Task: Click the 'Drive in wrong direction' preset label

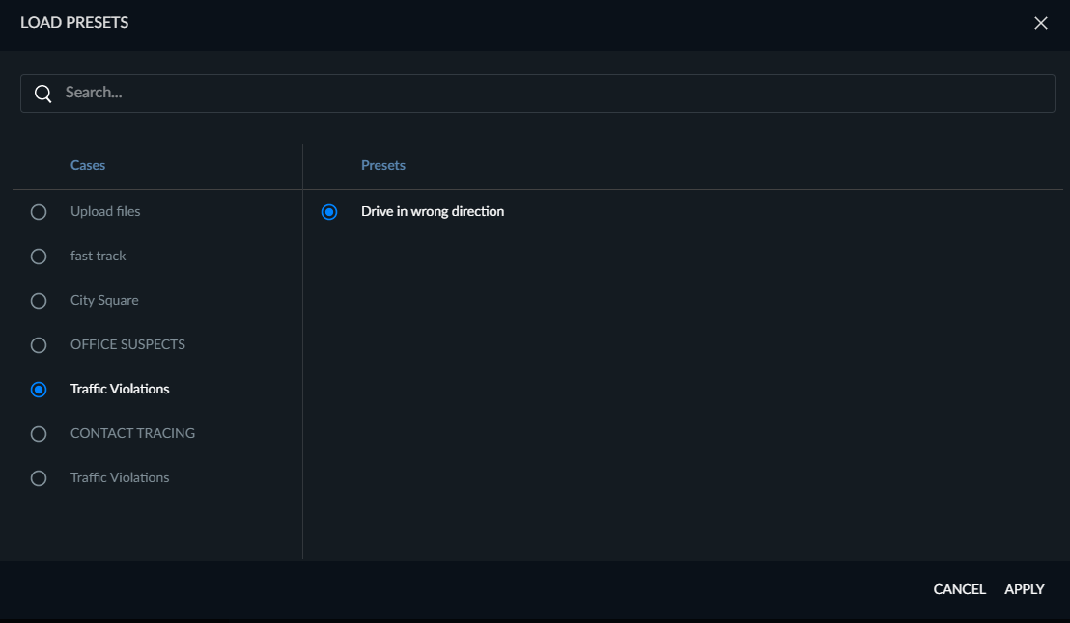Action: click(x=433, y=211)
